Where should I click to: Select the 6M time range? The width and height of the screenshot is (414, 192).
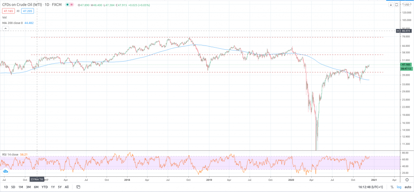pos(36,187)
